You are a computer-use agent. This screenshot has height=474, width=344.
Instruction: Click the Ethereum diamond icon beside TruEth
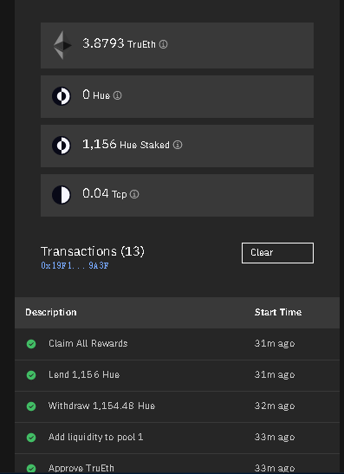click(62, 45)
